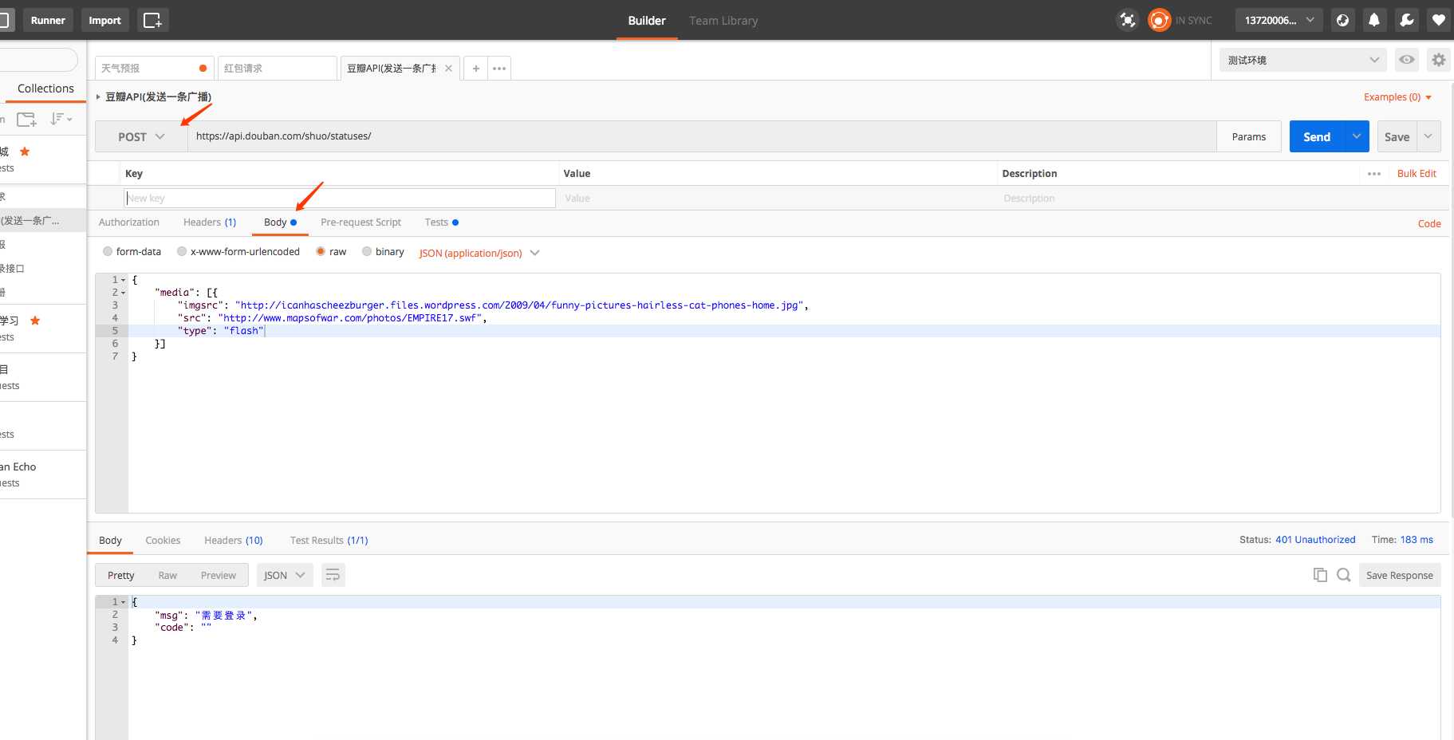Image resolution: width=1454 pixels, height=740 pixels.
Task: Open a new window via toolbar icon
Action: pos(152,20)
